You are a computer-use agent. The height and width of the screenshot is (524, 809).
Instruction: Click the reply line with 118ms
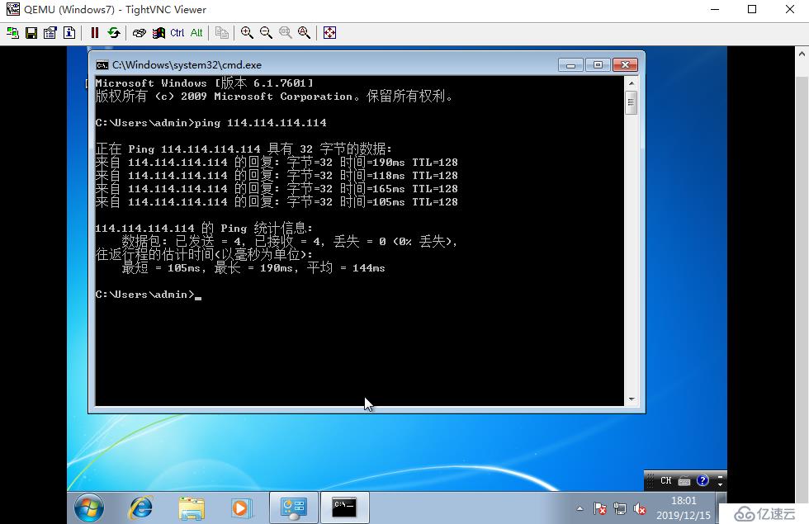point(277,175)
